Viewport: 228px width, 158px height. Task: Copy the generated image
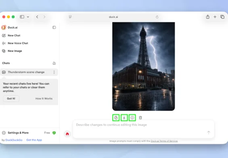tap(116, 118)
